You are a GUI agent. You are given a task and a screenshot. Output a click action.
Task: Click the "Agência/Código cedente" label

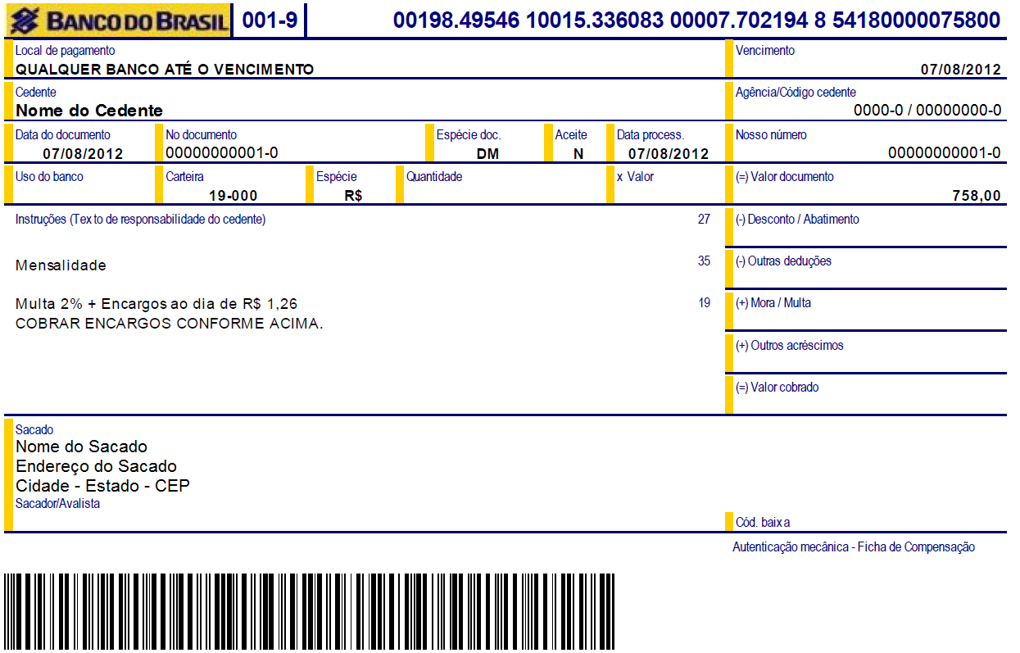tap(796, 93)
